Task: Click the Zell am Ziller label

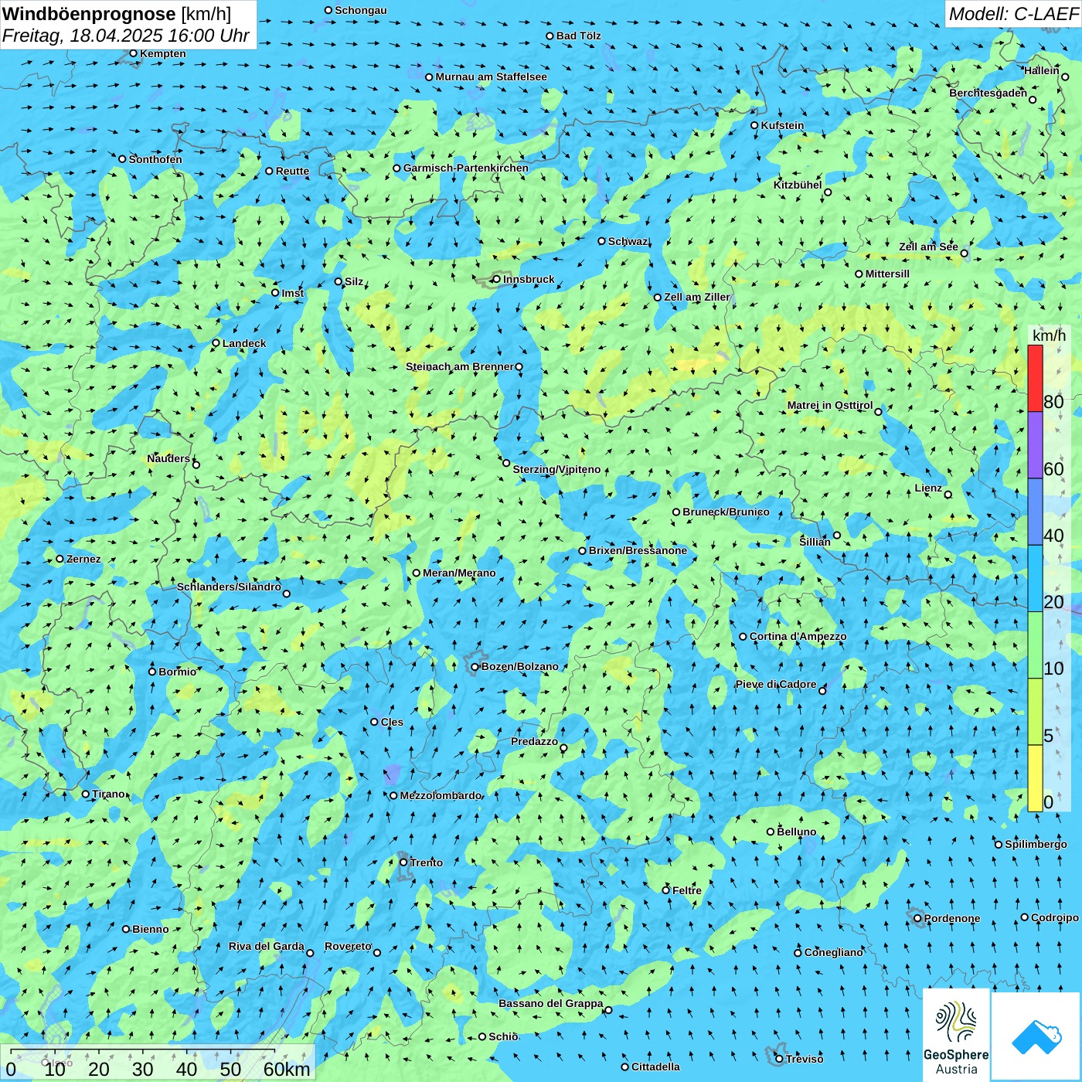Action: (696, 297)
